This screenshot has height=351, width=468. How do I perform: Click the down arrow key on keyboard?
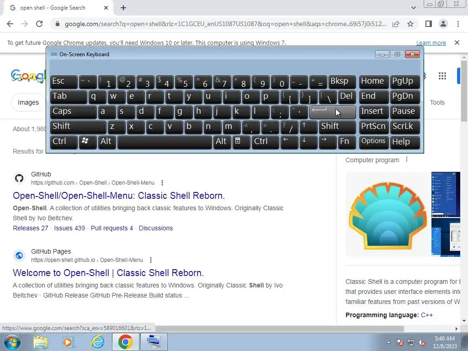(x=308, y=142)
